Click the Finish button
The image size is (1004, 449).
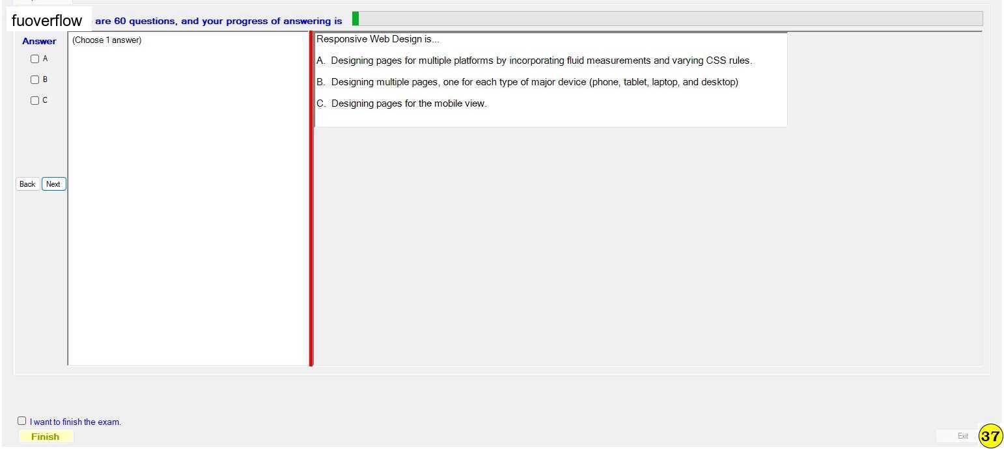pyautogui.click(x=46, y=437)
